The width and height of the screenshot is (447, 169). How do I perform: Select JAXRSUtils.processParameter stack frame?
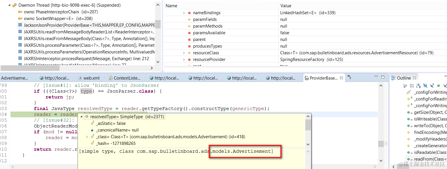(86, 45)
